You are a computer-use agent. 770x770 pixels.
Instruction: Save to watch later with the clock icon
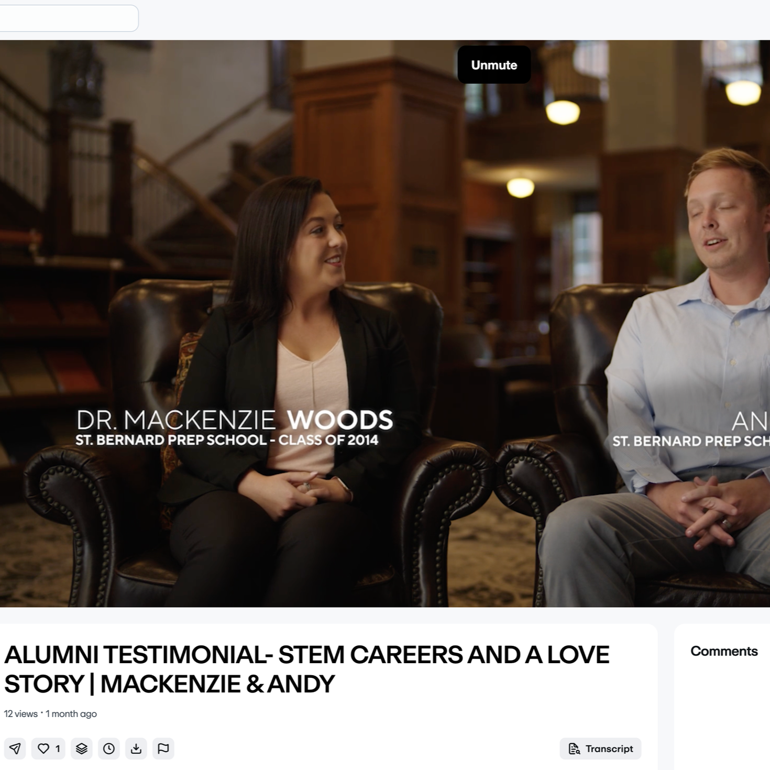click(109, 749)
